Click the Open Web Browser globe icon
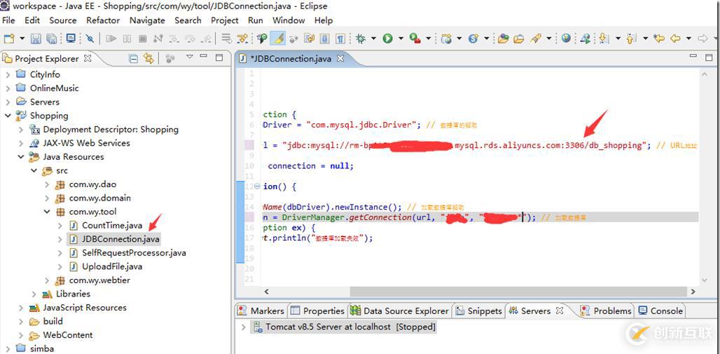720x354 pixels. click(566, 39)
